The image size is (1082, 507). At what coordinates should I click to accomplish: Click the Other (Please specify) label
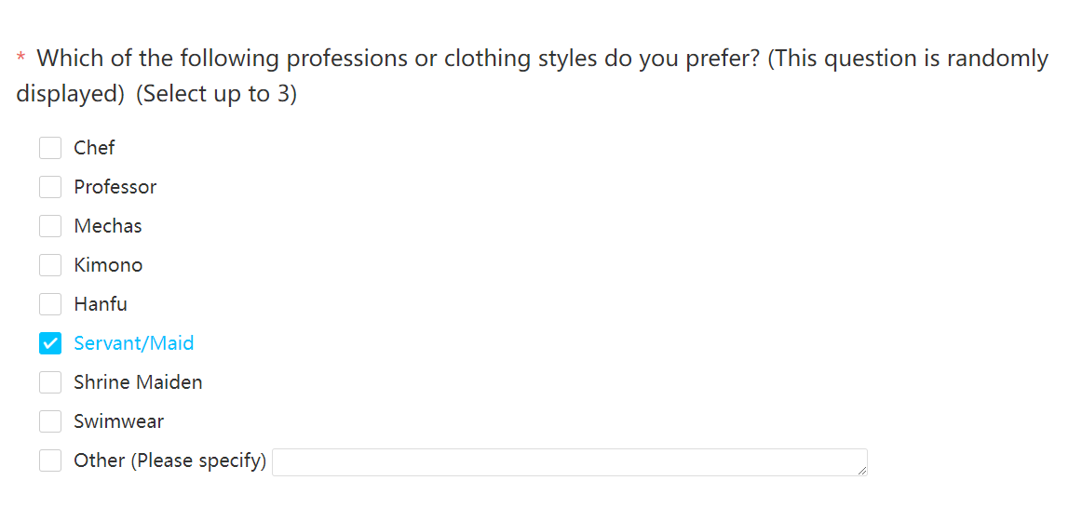pyautogui.click(x=169, y=460)
